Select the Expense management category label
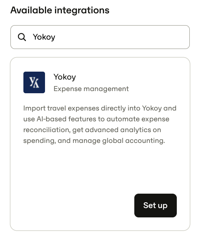This screenshot has height=239, width=202. point(91,89)
